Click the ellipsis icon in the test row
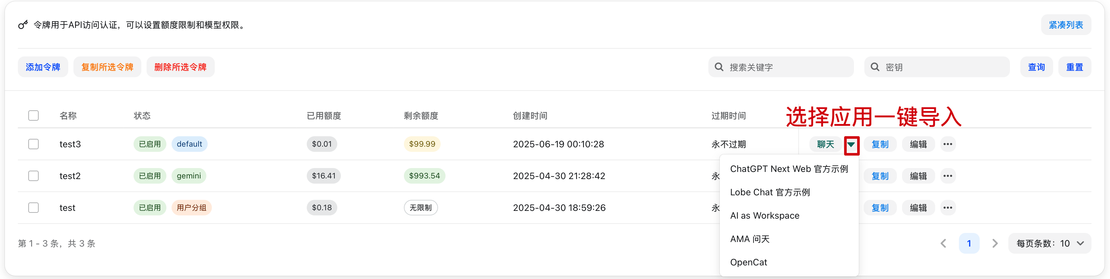The image size is (1110, 279). [x=947, y=208]
